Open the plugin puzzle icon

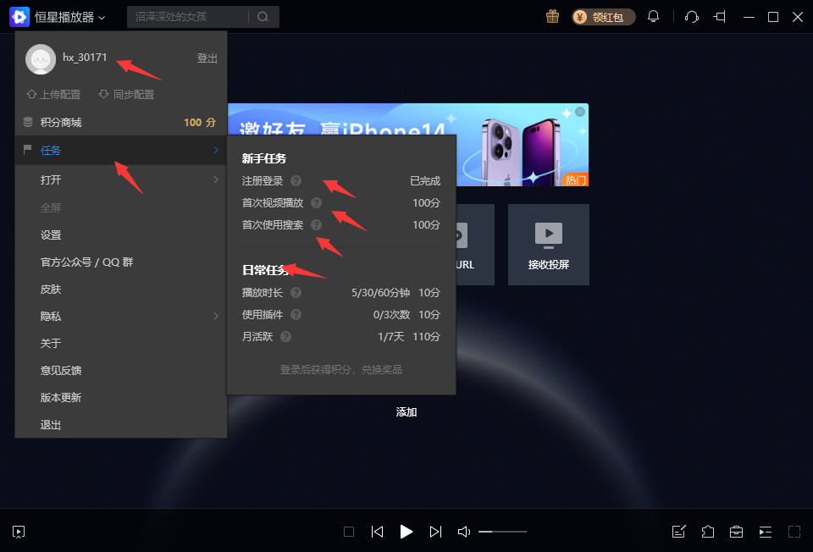click(708, 532)
